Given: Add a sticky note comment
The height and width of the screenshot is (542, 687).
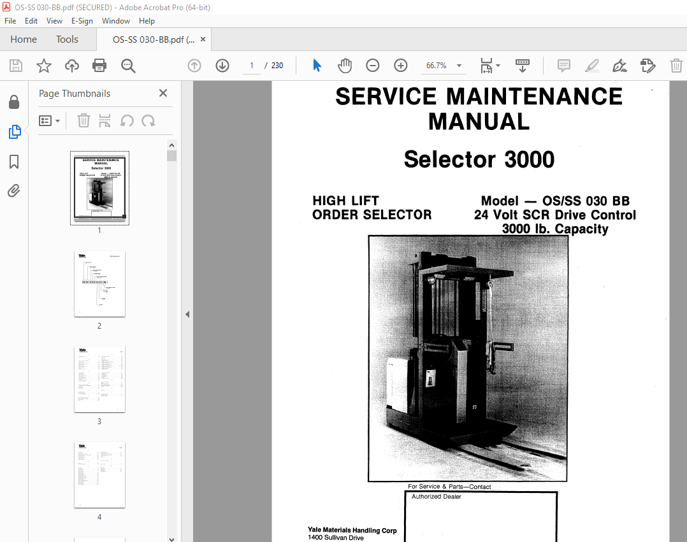Looking at the screenshot, I should coord(564,66).
